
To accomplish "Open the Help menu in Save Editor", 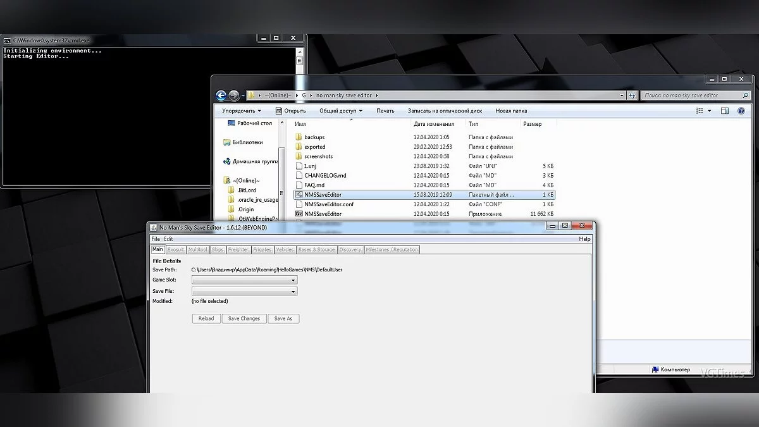I will (x=584, y=239).
